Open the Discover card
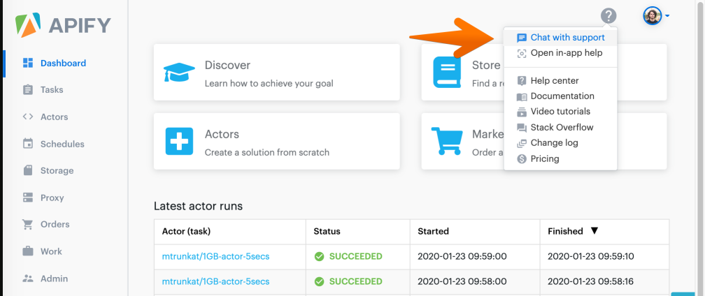Screen dimensions: 705x296 [276, 72]
